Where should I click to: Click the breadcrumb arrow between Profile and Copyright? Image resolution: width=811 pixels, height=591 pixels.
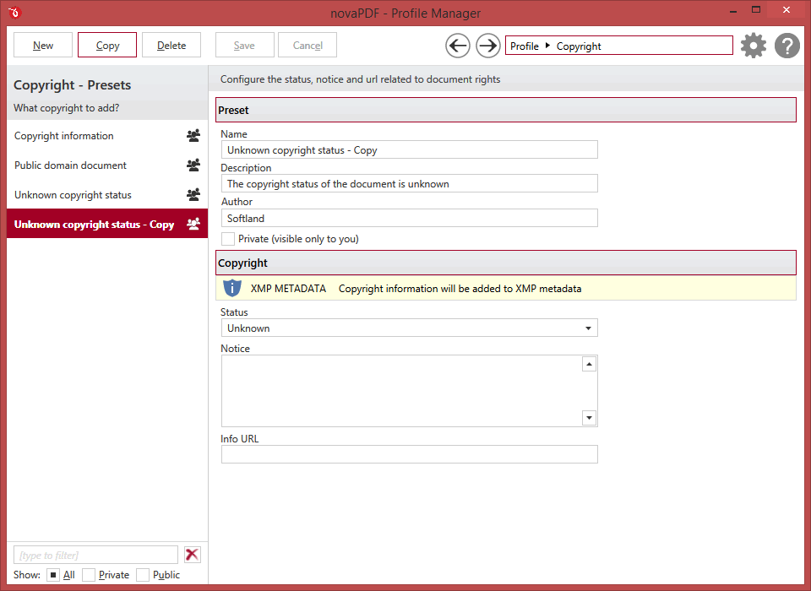tap(547, 46)
